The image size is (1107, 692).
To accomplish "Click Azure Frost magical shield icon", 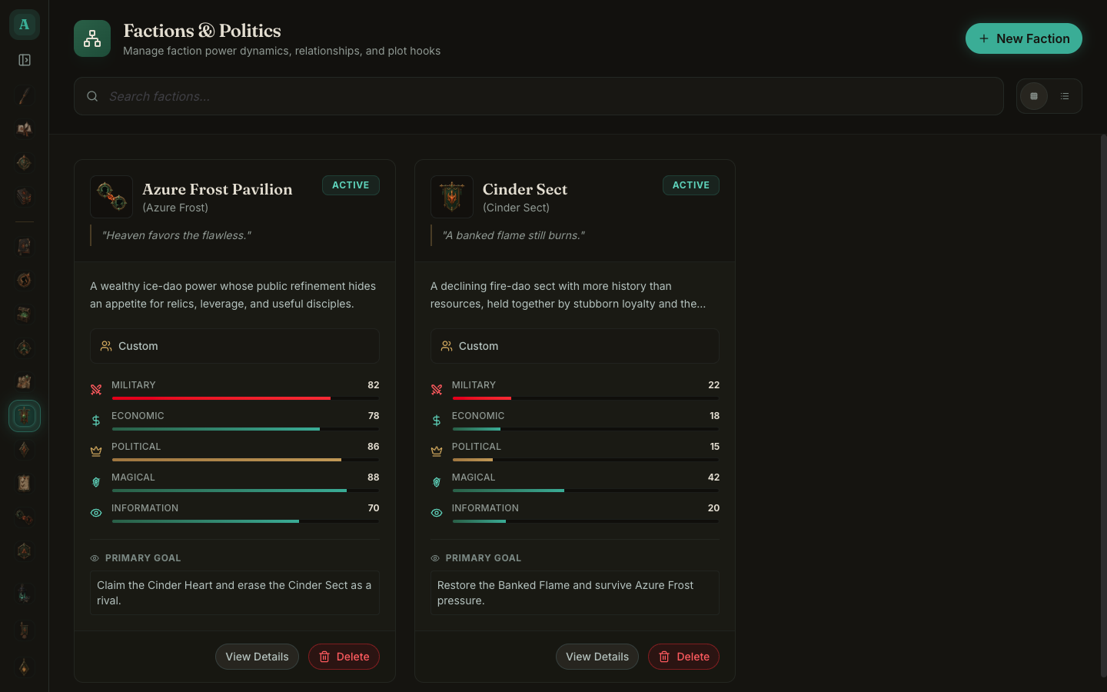I will 96,482.
